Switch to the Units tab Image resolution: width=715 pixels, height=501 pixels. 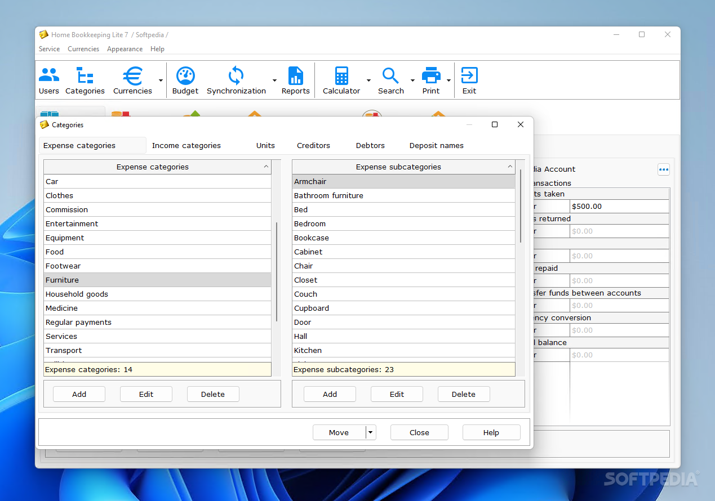coord(265,145)
